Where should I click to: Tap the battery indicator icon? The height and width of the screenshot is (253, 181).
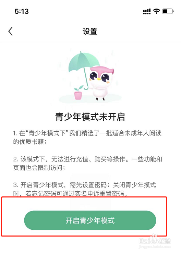point(168,11)
